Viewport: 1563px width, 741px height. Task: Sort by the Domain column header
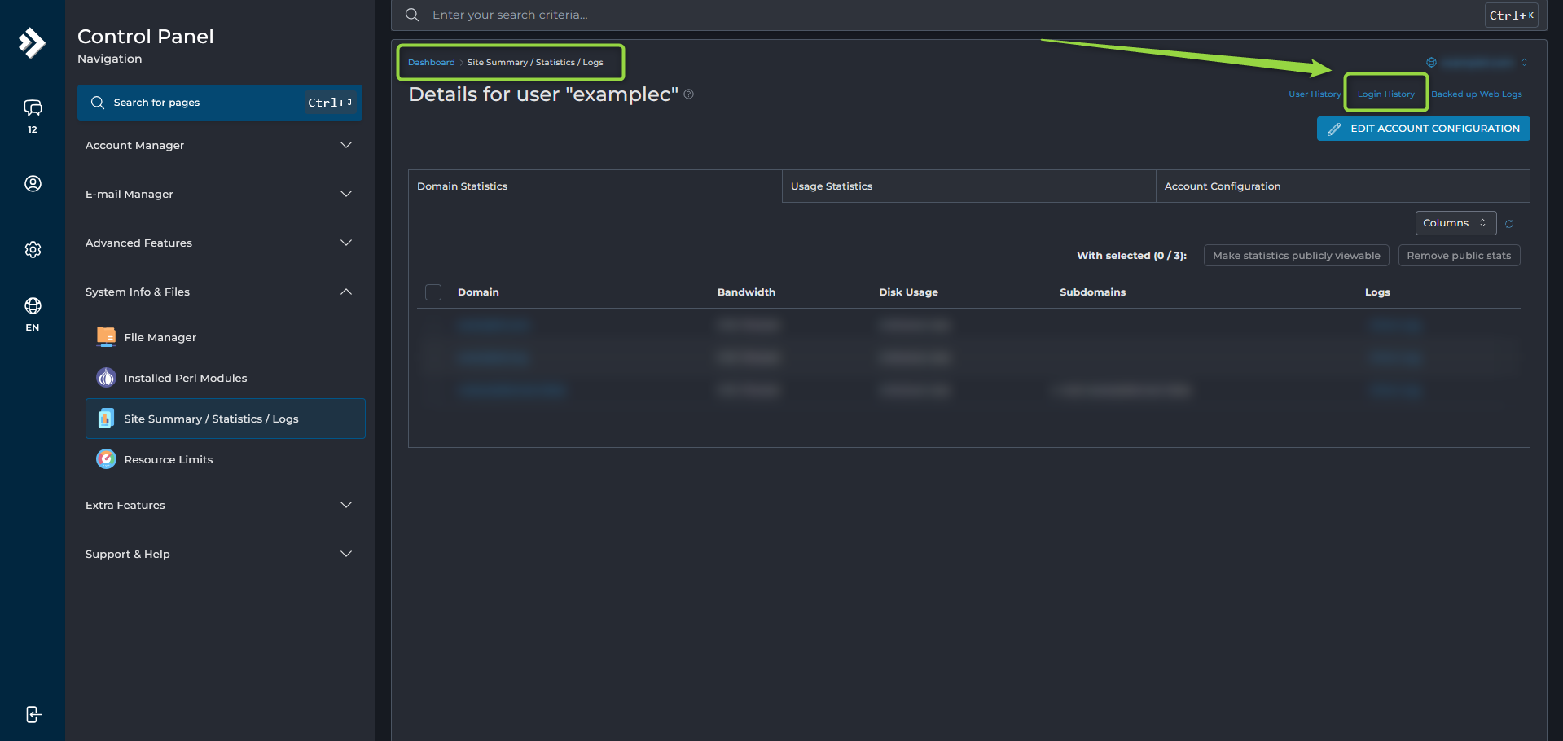(x=478, y=292)
